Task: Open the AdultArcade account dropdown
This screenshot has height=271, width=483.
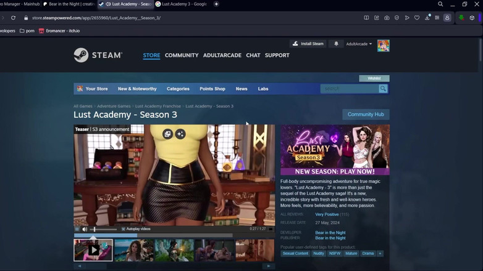Action: [x=359, y=44]
